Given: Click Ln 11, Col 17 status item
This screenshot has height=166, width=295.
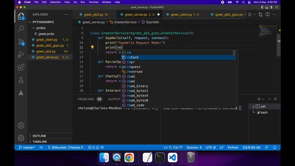Looking at the screenshot, I should click(173, 148).
